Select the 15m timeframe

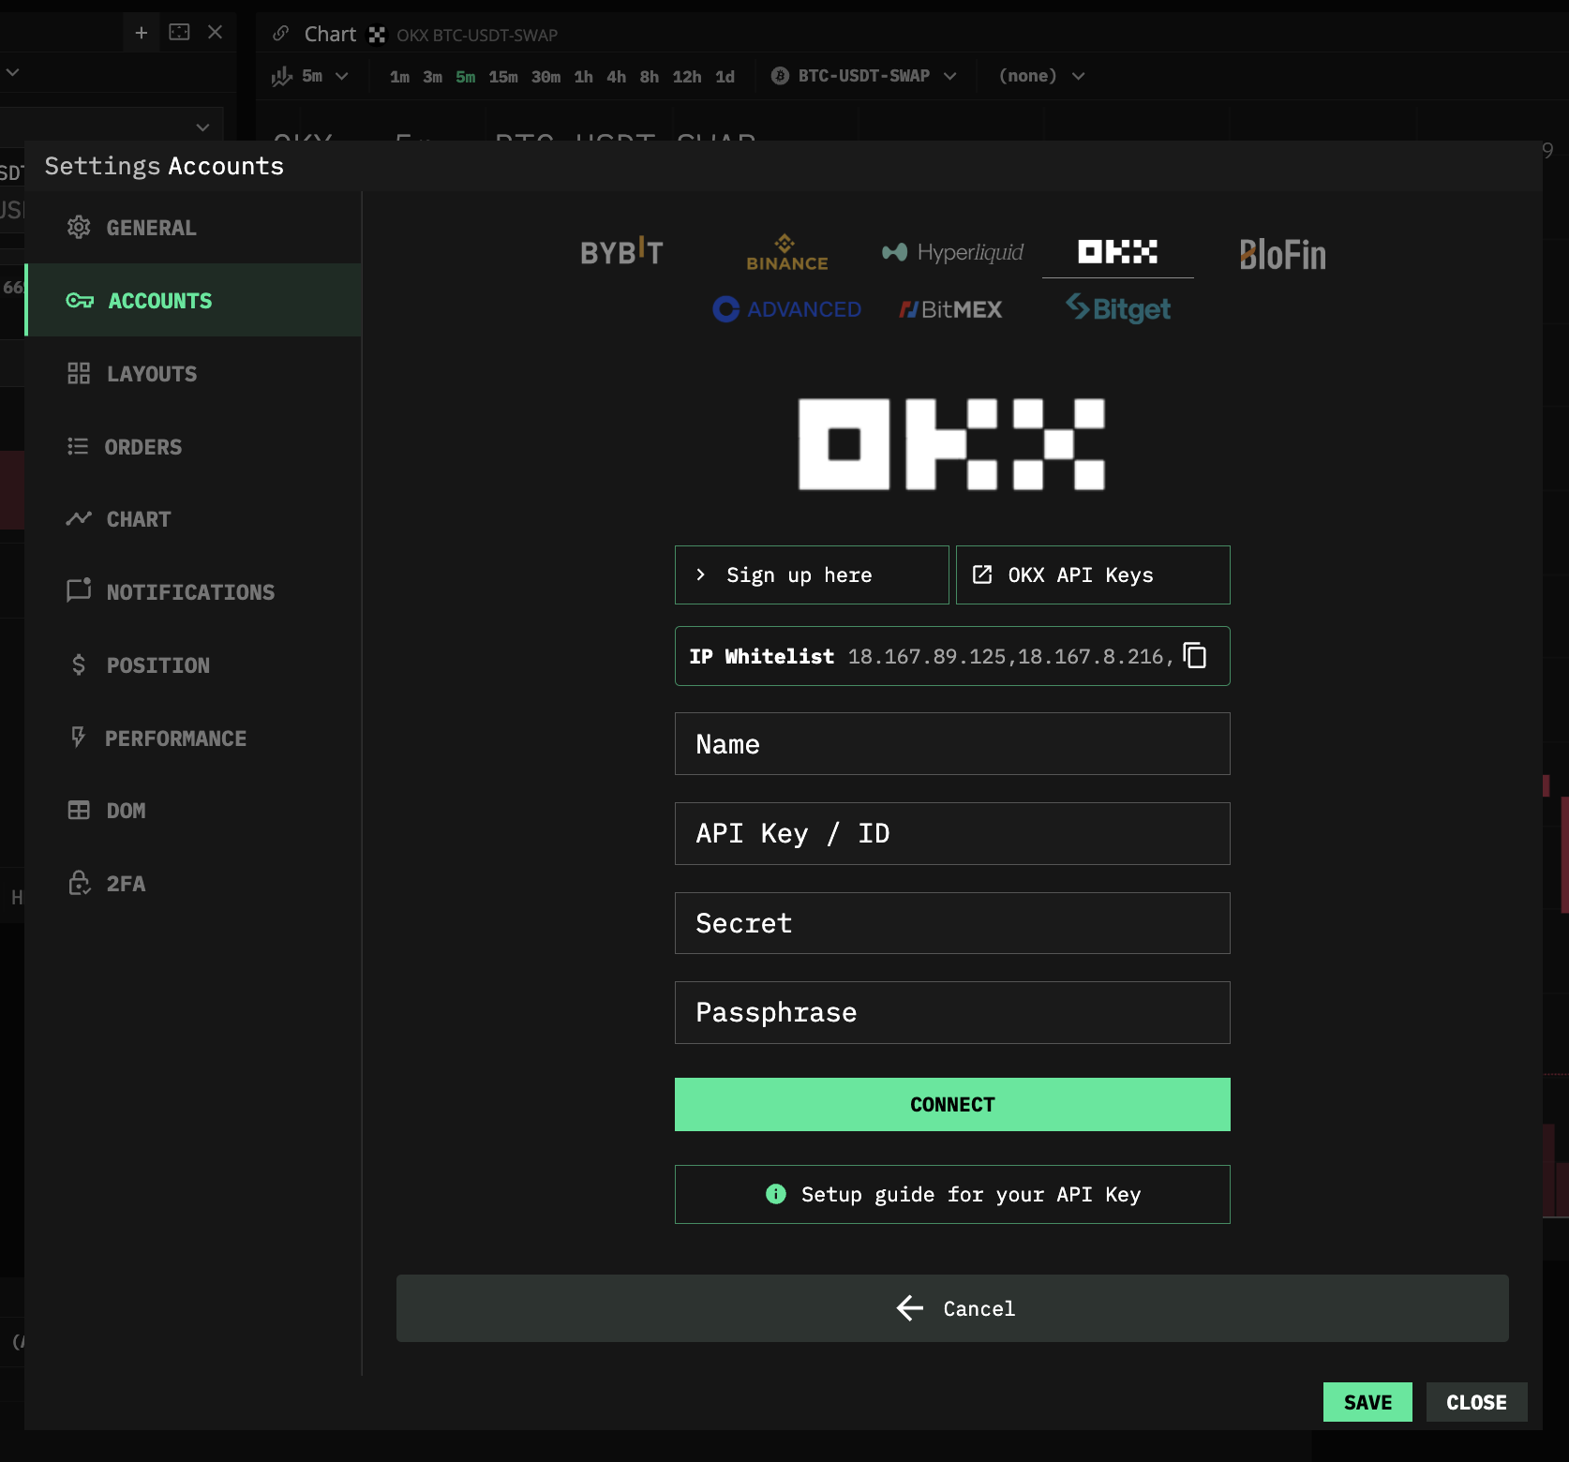(503, 77)
